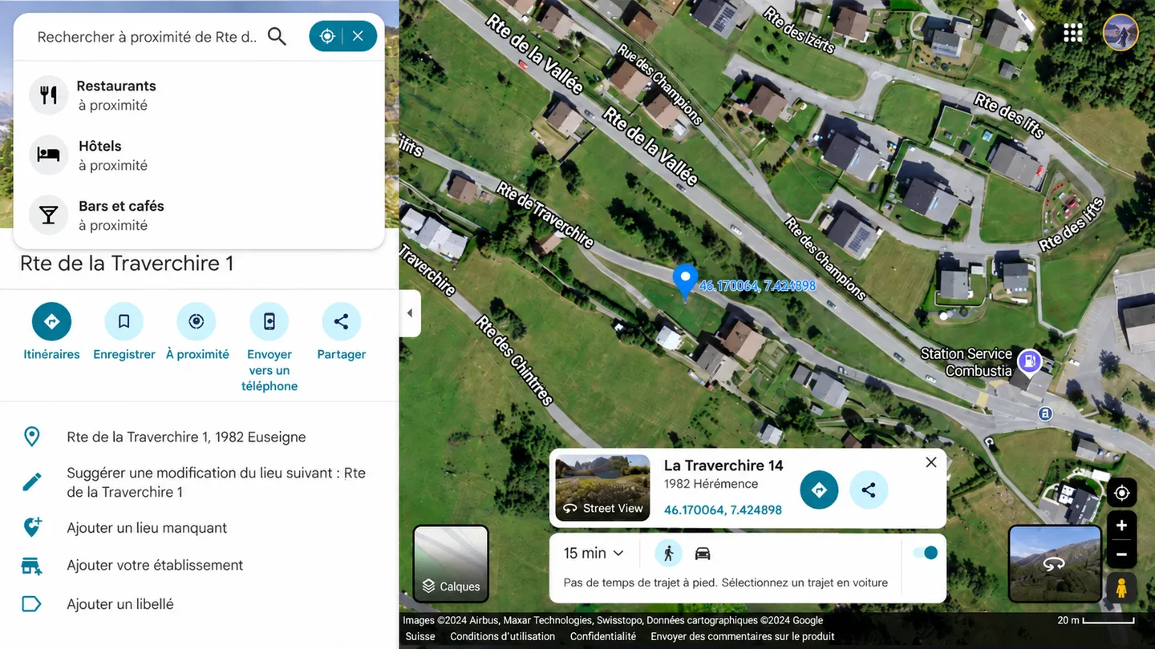This screenshot has width=1155, height=649.
Task: Open the Street View imagery thumbnail at bottom right
Action: click(1054, 564)
